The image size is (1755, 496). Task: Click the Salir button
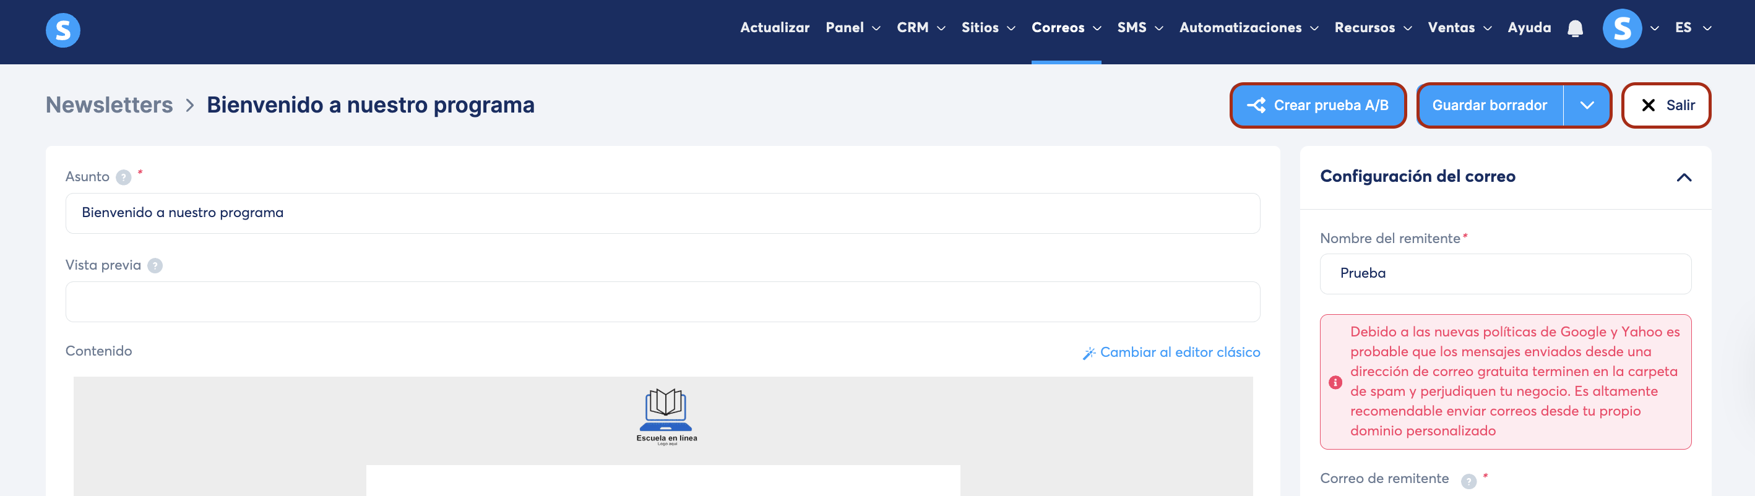coord(1666,105)
